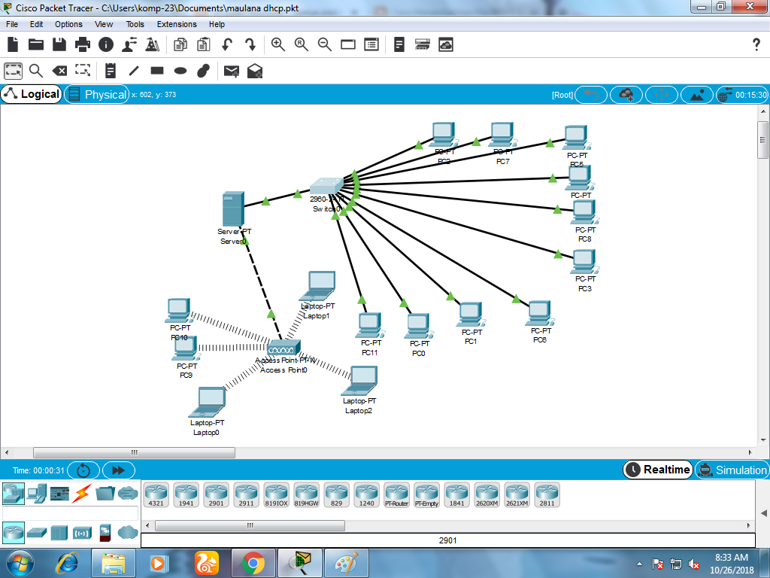Screen dimensions: 770x578
Task: Select the Draw Rectangle shape tool
Action: coord(156,71)
